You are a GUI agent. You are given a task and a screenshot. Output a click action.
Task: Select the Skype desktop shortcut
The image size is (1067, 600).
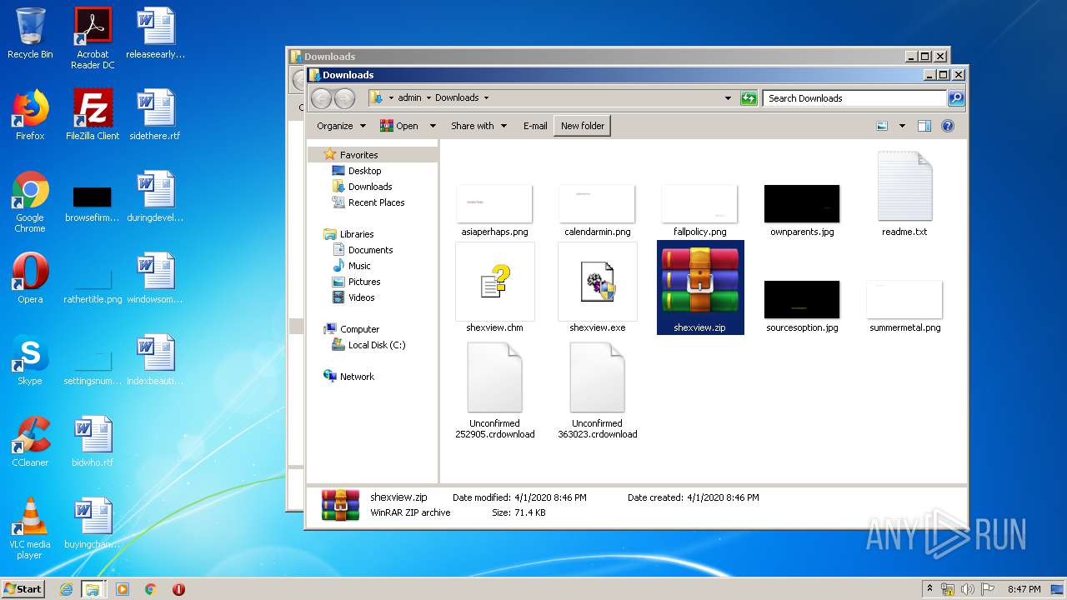coord(30,360)
